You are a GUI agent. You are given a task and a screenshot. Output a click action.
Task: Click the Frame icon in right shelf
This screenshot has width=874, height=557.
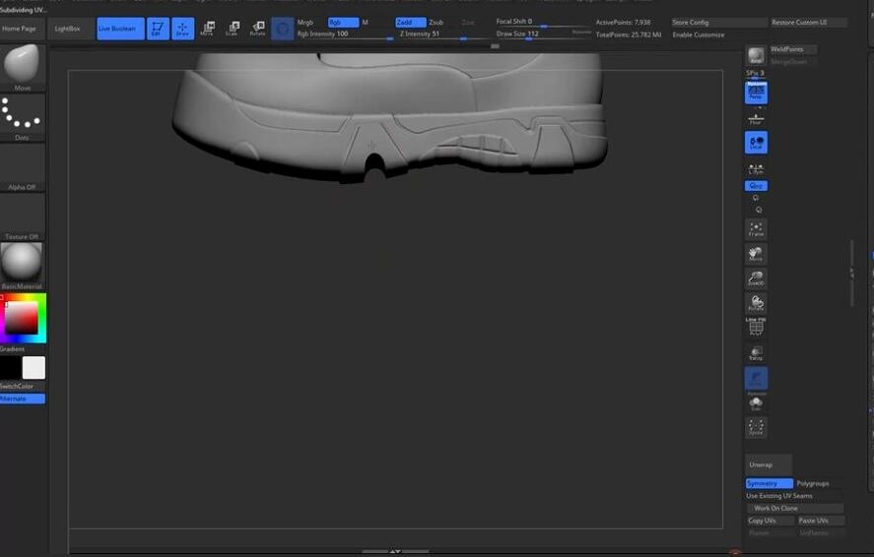(x=756, y=229)
